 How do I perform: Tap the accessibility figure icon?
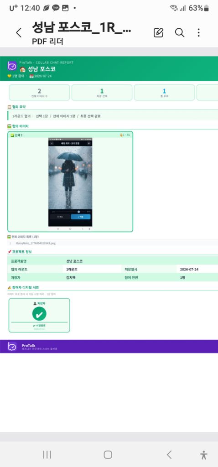tap(204, 455)
